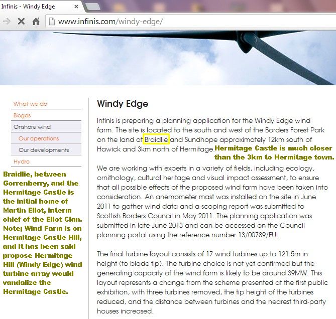Click the text 'Scottish Borders Council in May 2011'

tap(154, 216)
